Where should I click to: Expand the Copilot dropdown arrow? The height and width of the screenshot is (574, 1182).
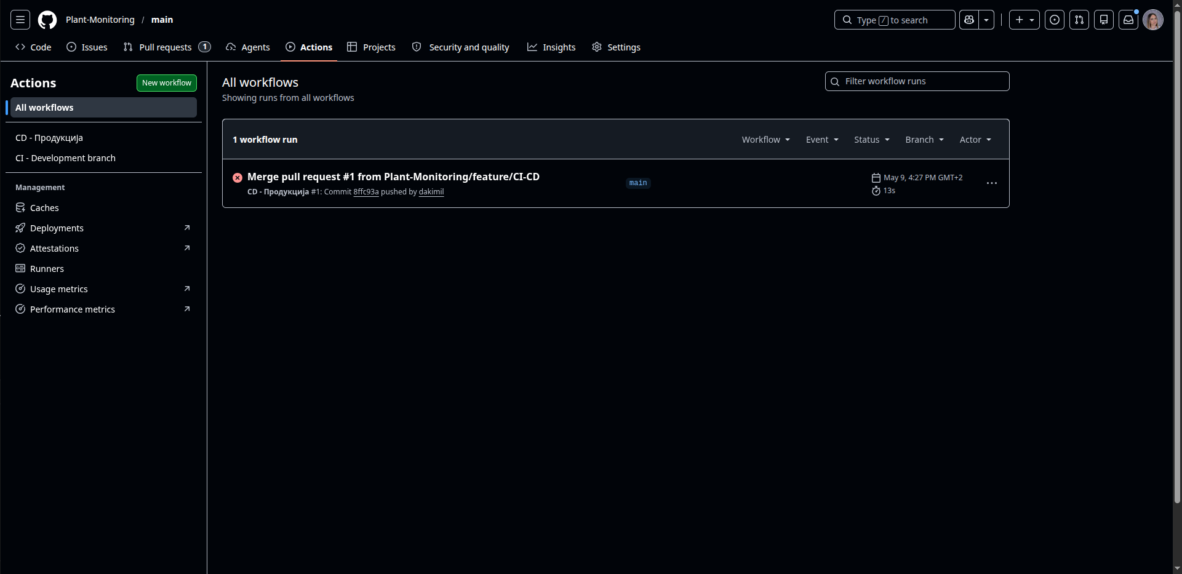986,20
